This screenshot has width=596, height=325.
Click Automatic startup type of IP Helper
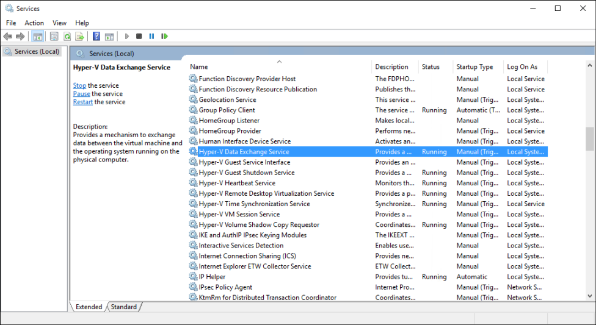click(x=471, y=277)
